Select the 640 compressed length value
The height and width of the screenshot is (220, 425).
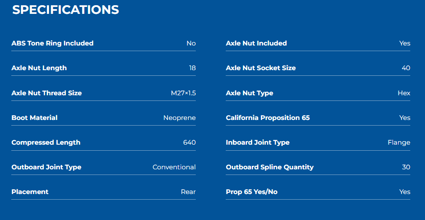tap(189, 142)
